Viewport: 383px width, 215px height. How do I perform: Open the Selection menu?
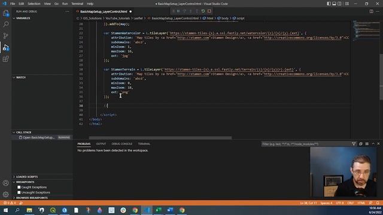click(x=34, y=4)
